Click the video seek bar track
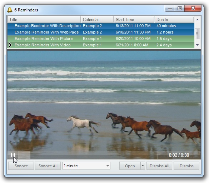The height and width of the screenshot is (183, 209). pos(88,155)
